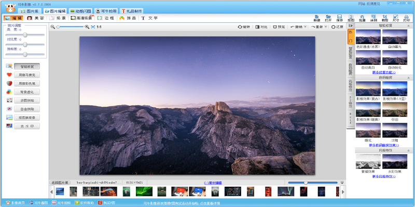The height and width of the screenshot is (207, 415).
Task: Rotate the image with the 旋转 button
Action: (x=243, y=26)
